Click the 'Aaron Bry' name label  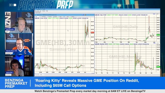[x=9, y=73]
